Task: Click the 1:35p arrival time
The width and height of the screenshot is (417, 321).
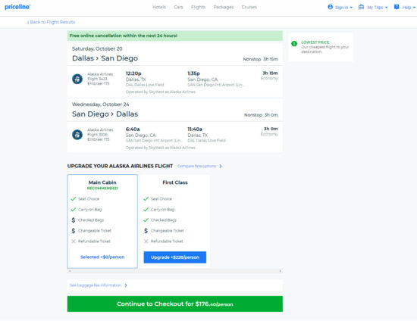Action: click(193, 73)
